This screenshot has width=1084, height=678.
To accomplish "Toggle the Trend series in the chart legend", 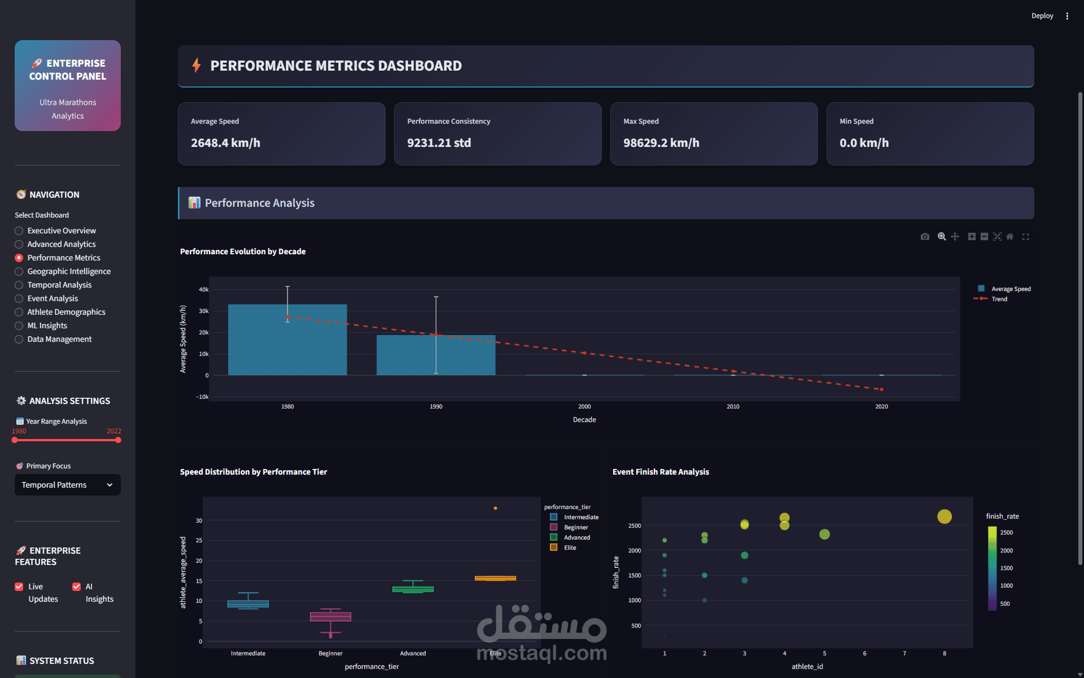I will click(x=999, y=299).
